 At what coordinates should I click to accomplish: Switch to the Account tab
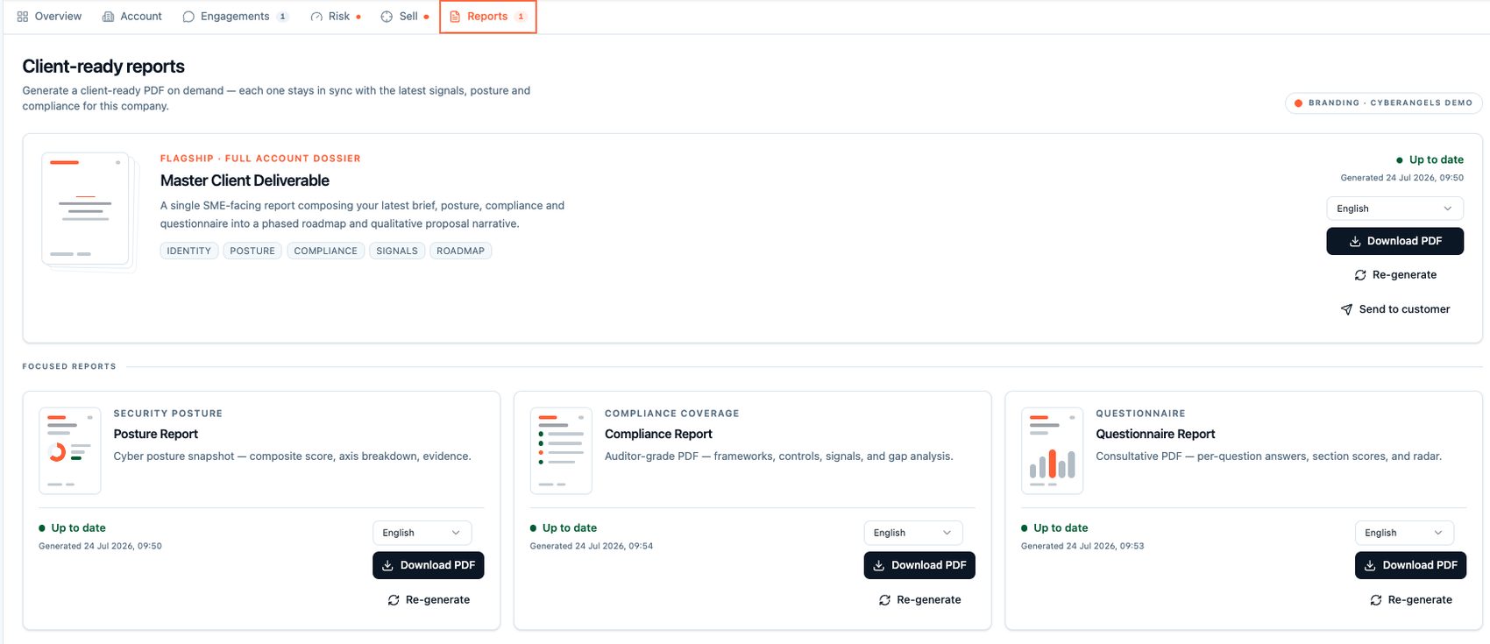pyautogui.click(x=132, y=17)
